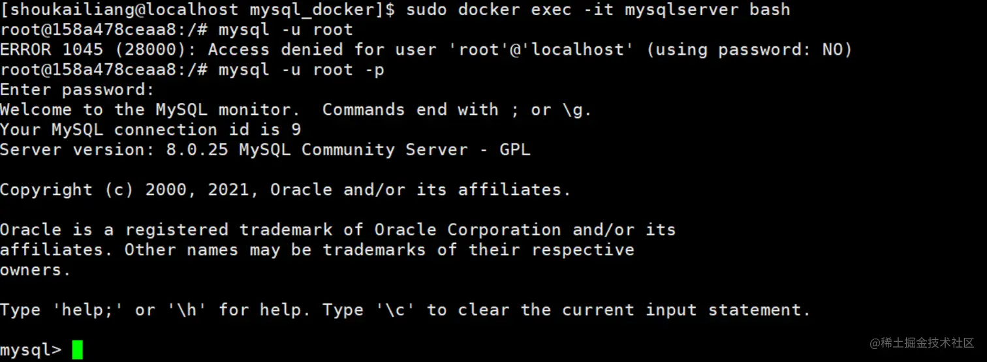Click the mysql> prompt text
The height and width of the screenshot is (362, 987).
31,350
